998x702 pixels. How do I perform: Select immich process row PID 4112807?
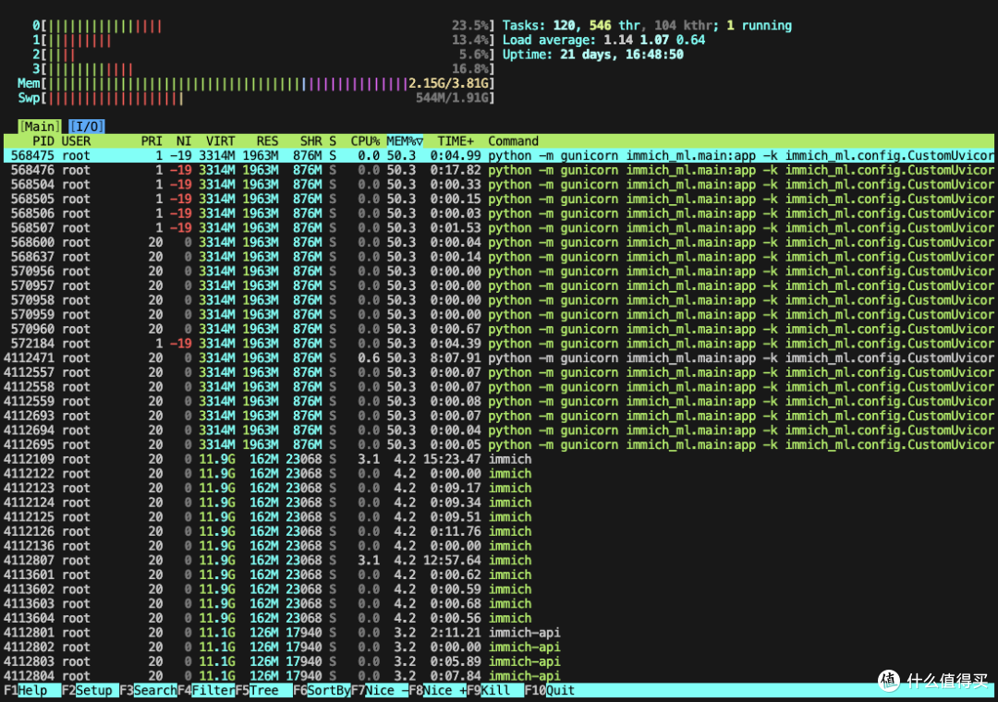pyautogui.click(x=499, y=560)
